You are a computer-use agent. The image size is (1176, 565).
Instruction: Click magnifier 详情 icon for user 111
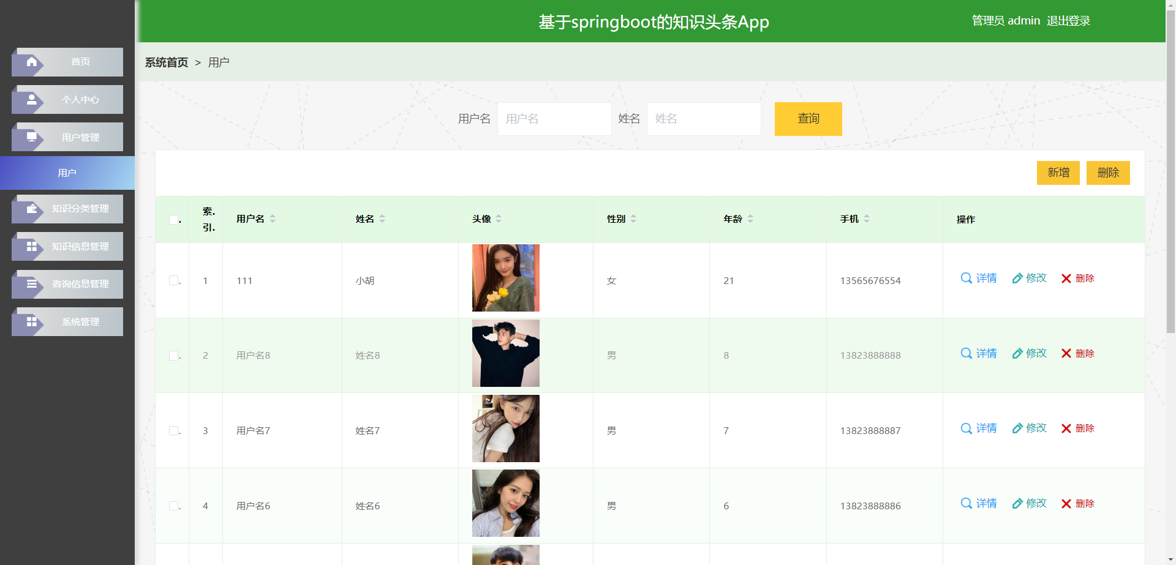967,278
